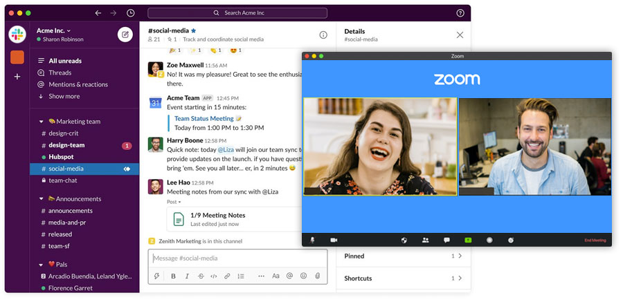
Task: Toggle strikethrough formatting in composer
Action: pyautogui.click(x=200, y=276)
